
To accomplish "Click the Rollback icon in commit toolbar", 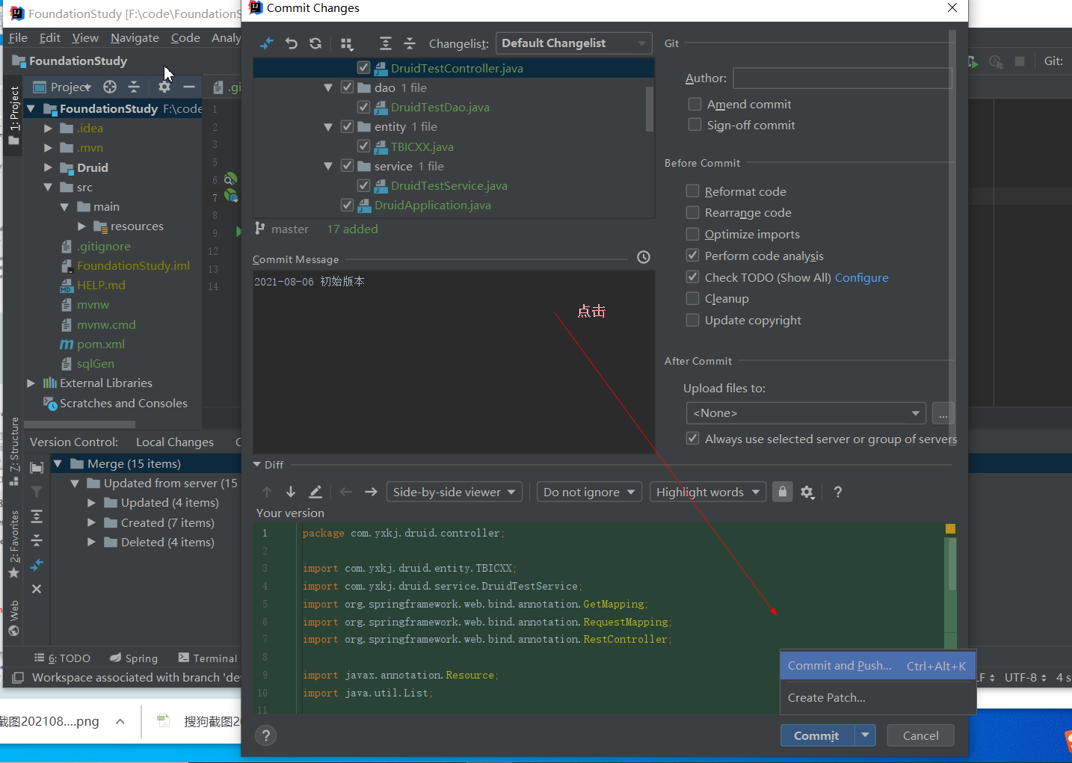I will point(292,43).
